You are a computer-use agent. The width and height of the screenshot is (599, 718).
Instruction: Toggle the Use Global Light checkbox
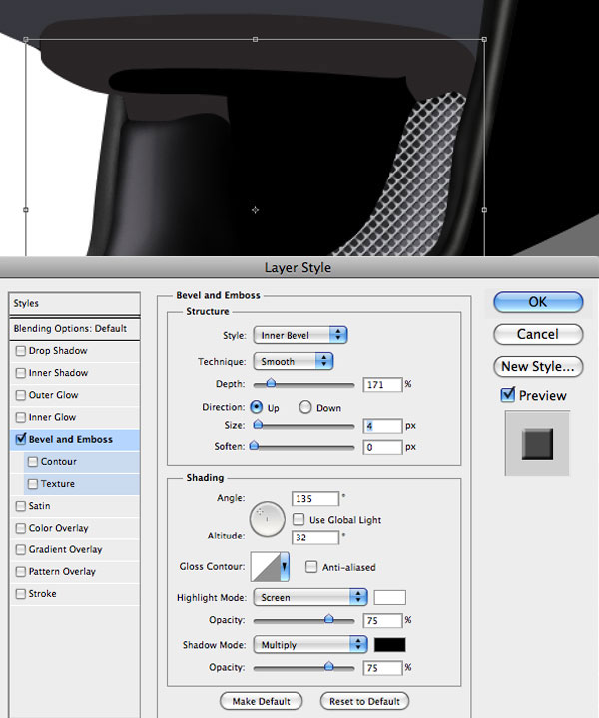(x=299, y=519)
